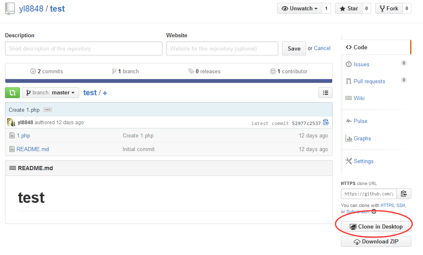
Task: View the 1 branch list
Action: click(x=125, y=71)
